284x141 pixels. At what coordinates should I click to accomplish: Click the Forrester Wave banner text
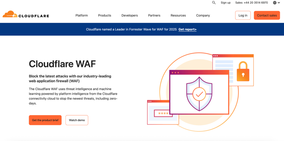click(x=131, y=30)
